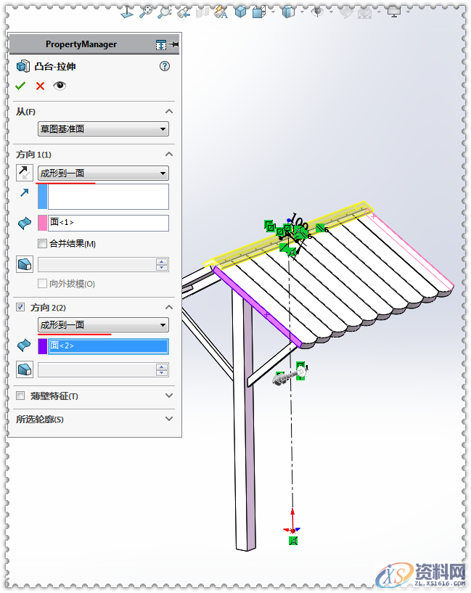Cancel extrude with red X
The image size is (471, 593).
tap(40, 86)
